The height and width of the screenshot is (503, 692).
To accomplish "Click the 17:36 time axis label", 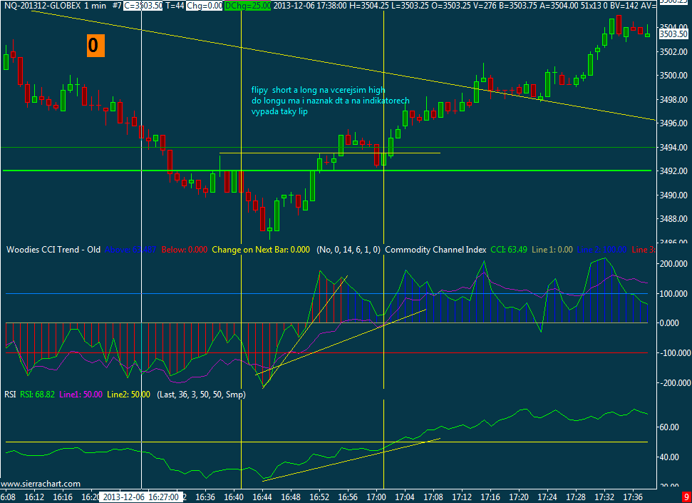I will pyautogui.click(x=634, y=497).
